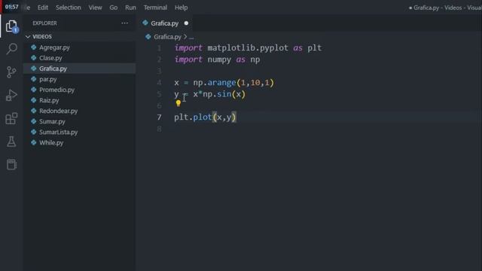
Task: Click the unsaved dot on Grafica.py tab
Action: (x=186, y=23)
